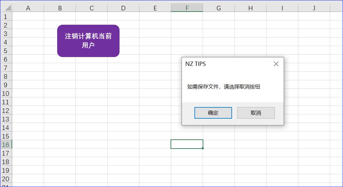Select row 18 header
Screen dimensions: 343x187
6,162
